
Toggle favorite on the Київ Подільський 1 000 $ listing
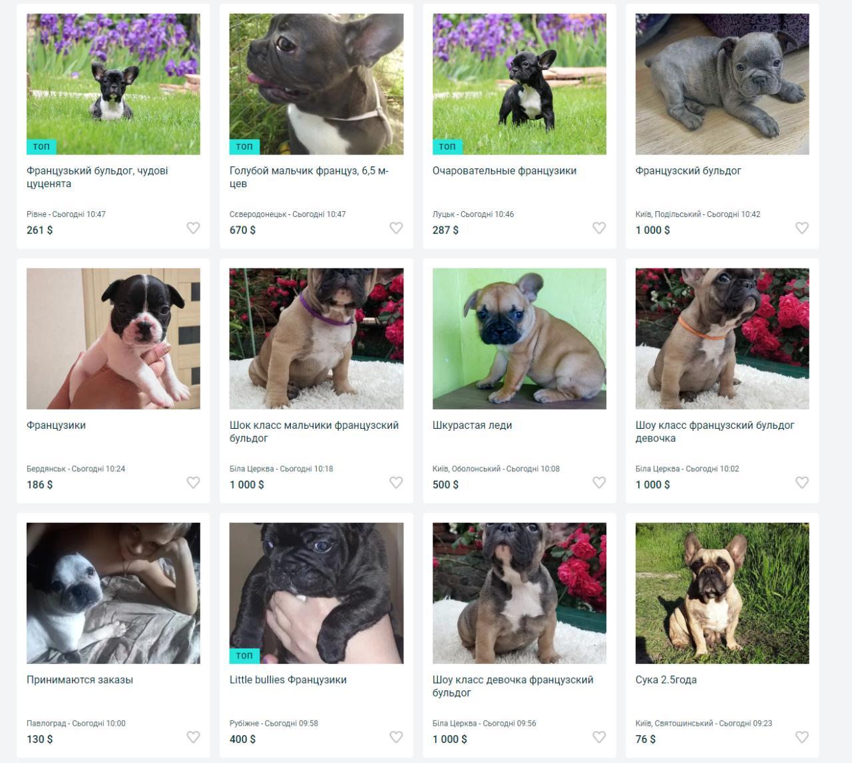pos(802,228)
